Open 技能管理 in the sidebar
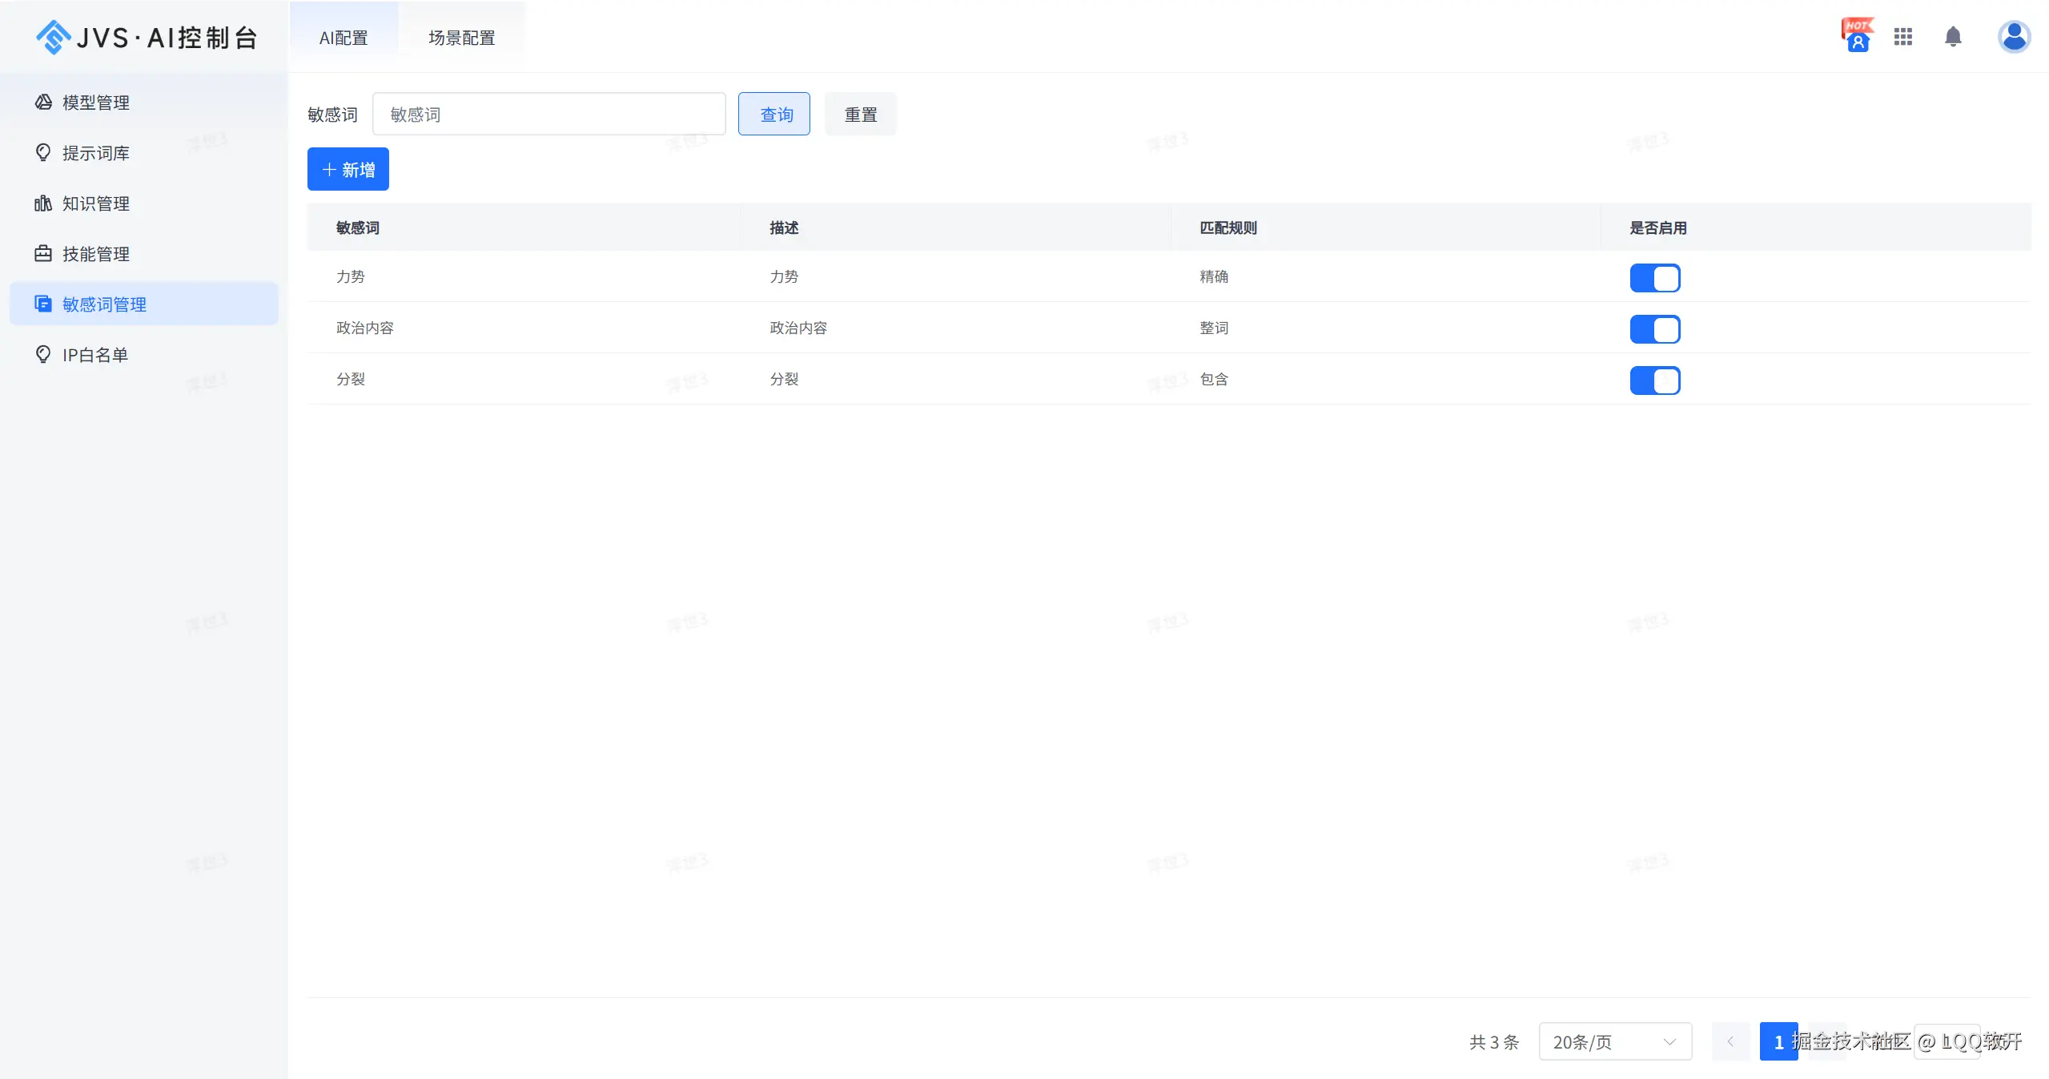This screenshot has width=2049, height=1079. click(x=95, y=253)
